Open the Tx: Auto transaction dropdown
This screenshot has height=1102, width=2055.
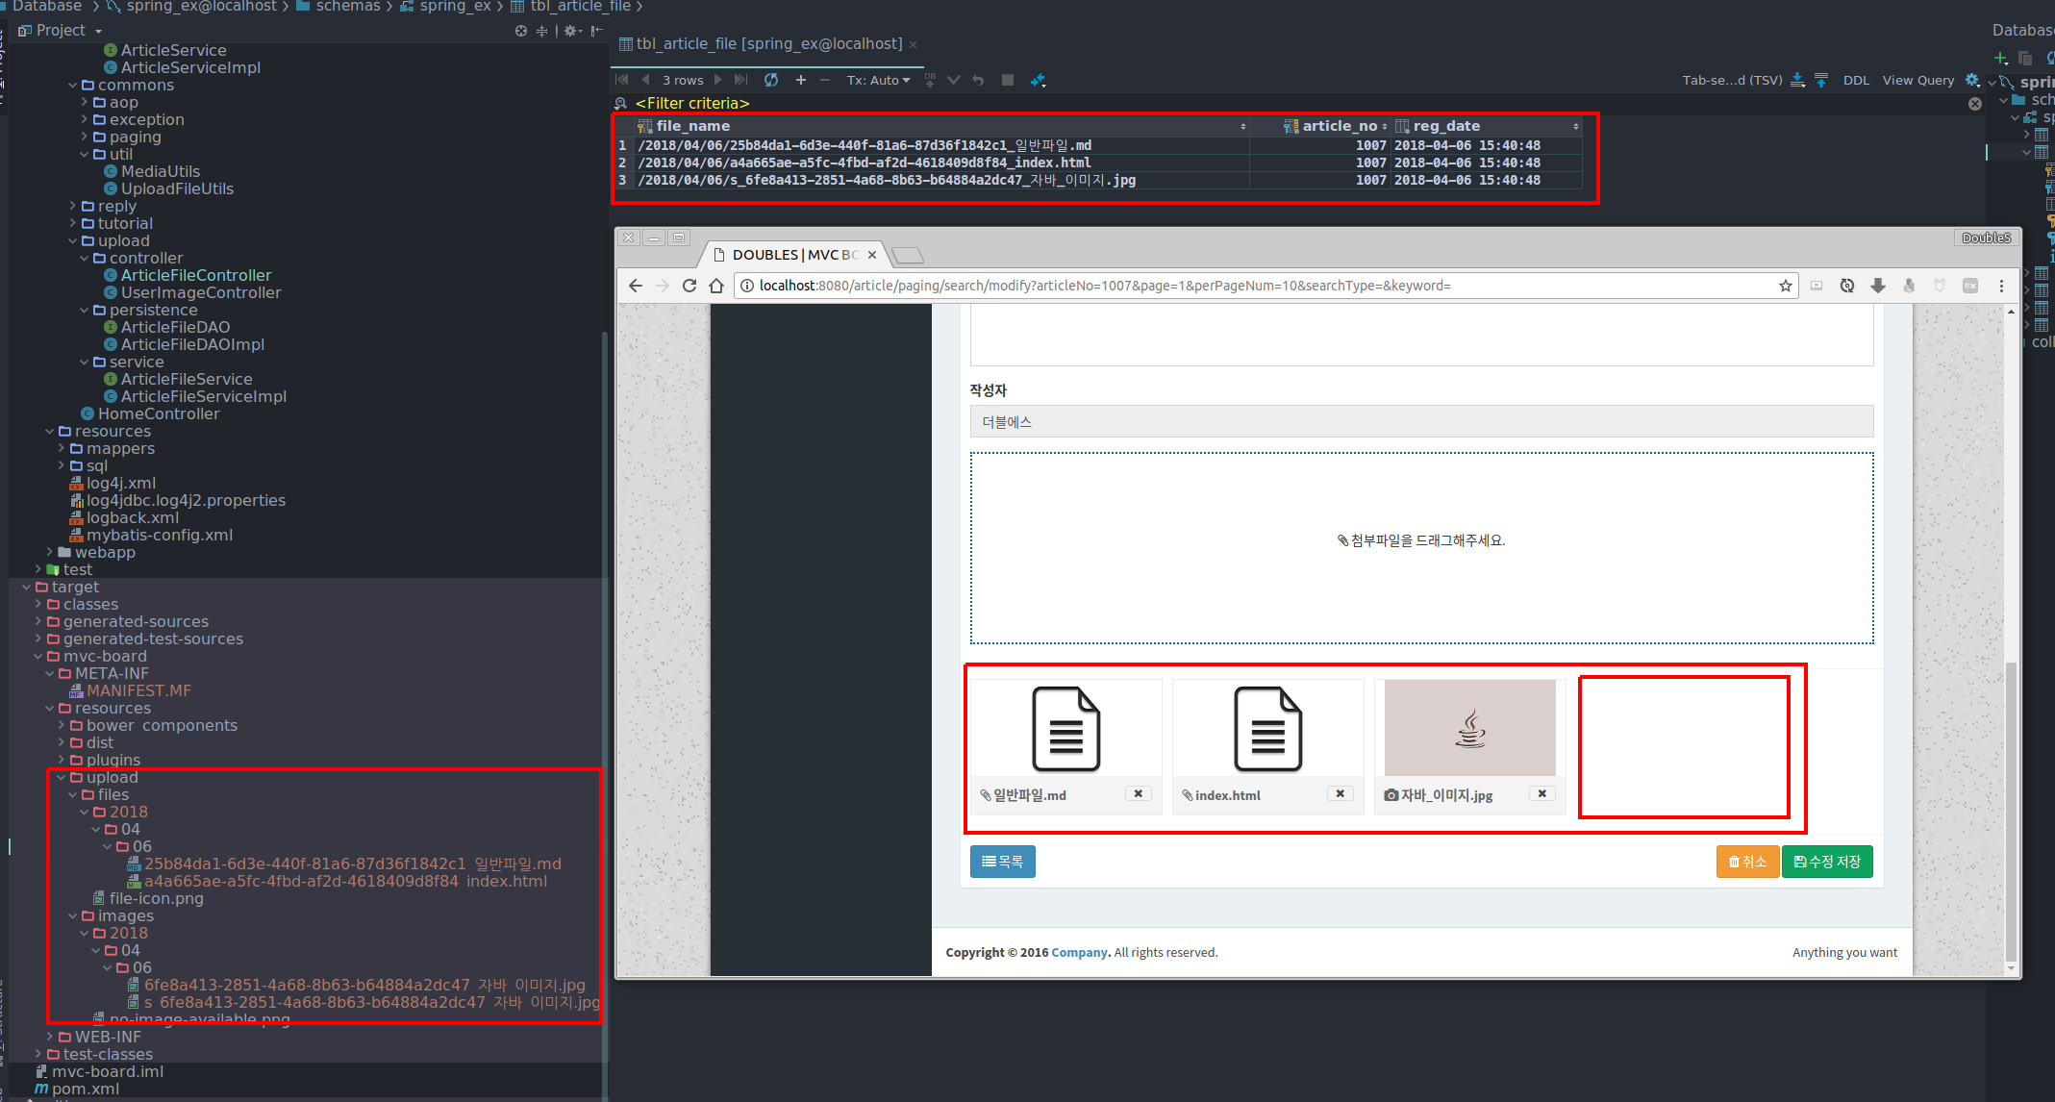pos(877,80)
